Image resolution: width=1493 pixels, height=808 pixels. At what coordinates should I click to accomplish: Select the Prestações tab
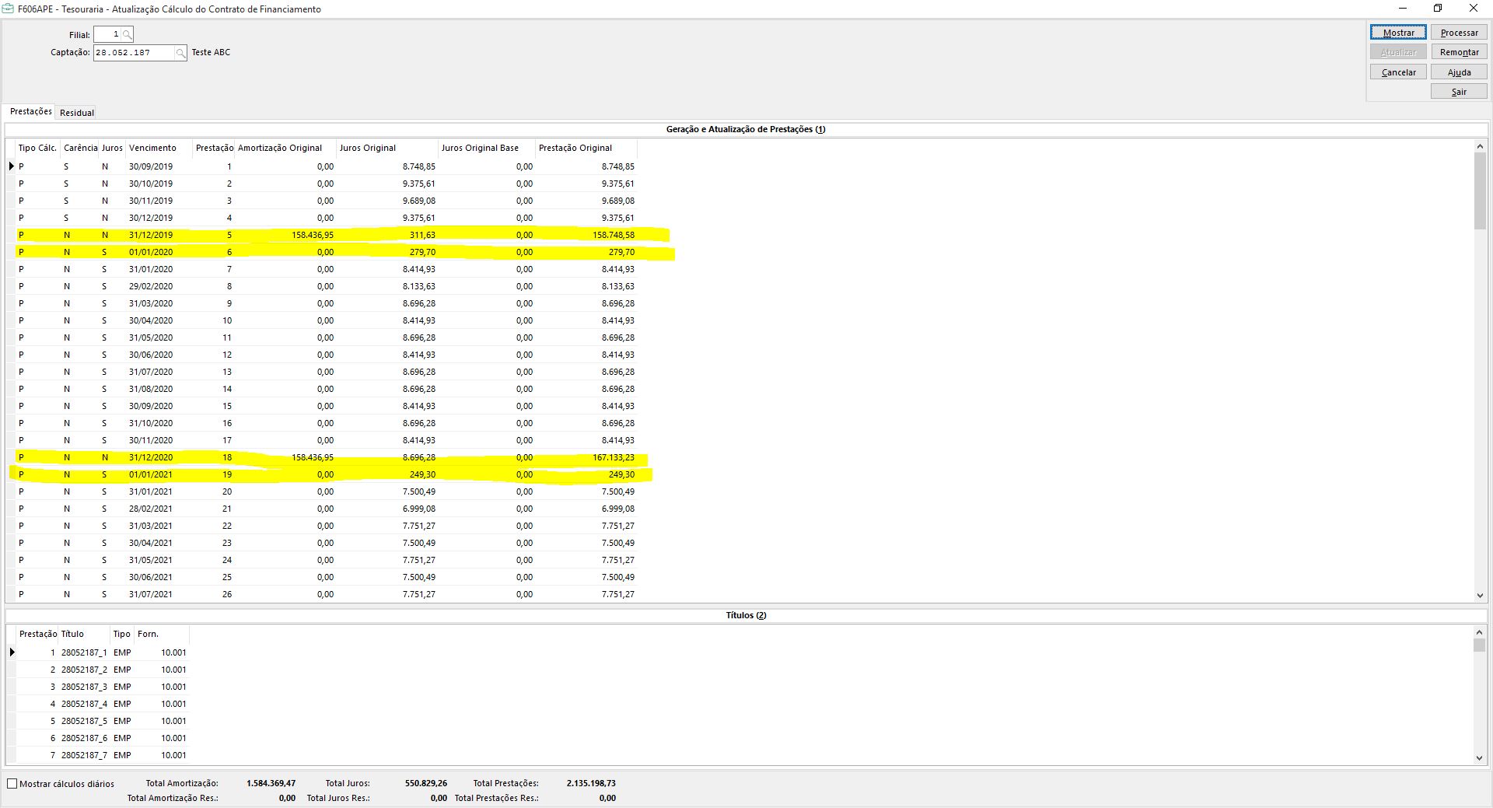tap(31, 112)
